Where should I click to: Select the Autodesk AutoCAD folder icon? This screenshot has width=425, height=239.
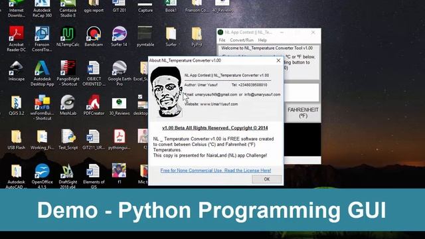[x=16, y=176]
